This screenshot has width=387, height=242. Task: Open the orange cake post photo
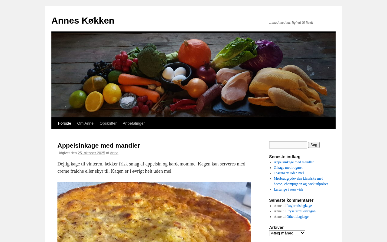[154, 212]
